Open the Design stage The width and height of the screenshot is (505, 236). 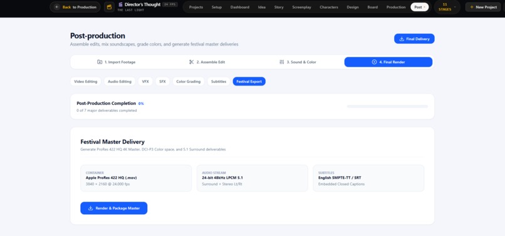click(x=353, y=7)
